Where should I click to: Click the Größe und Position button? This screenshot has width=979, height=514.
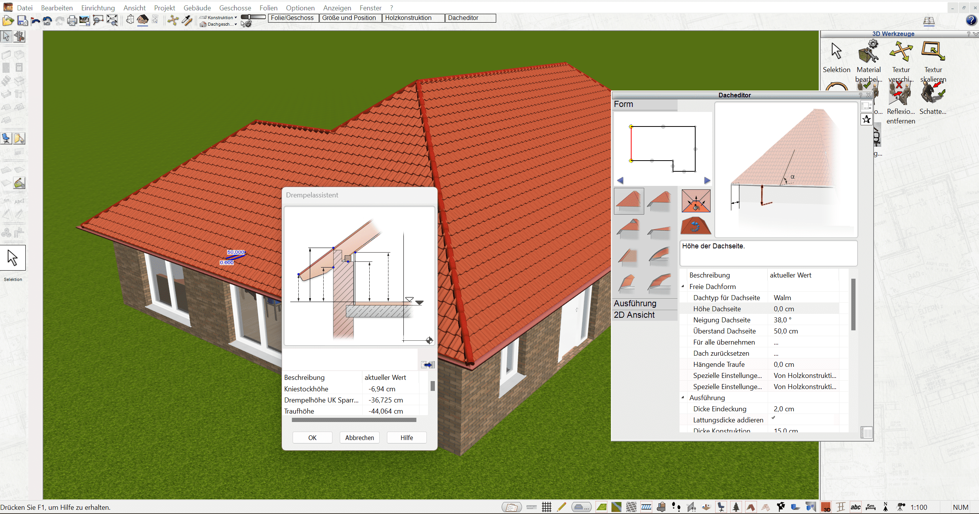coord(350,18)
